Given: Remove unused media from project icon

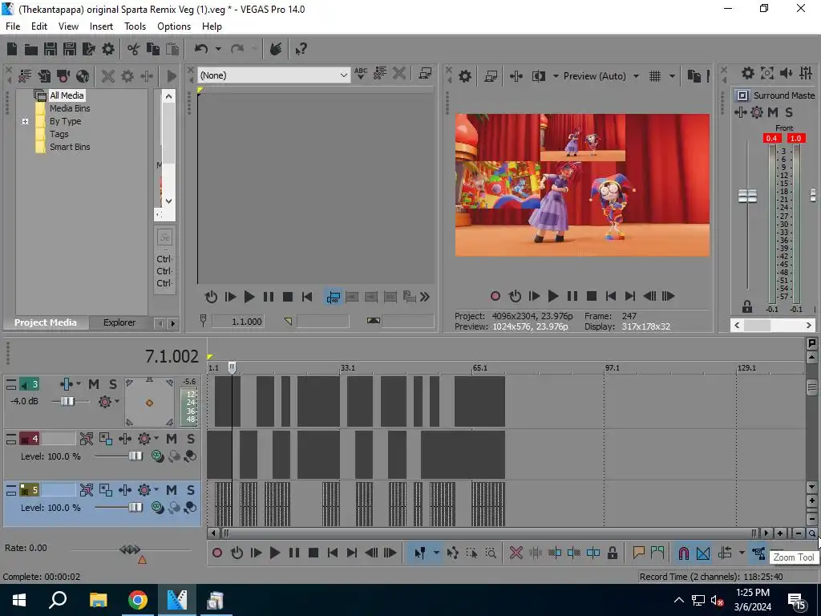Looking at the screenshot, I should pos(25,76).
